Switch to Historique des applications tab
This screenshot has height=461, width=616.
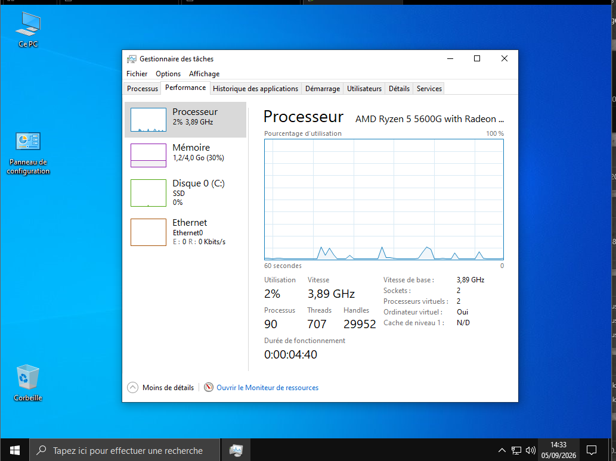tap(255, 89)
